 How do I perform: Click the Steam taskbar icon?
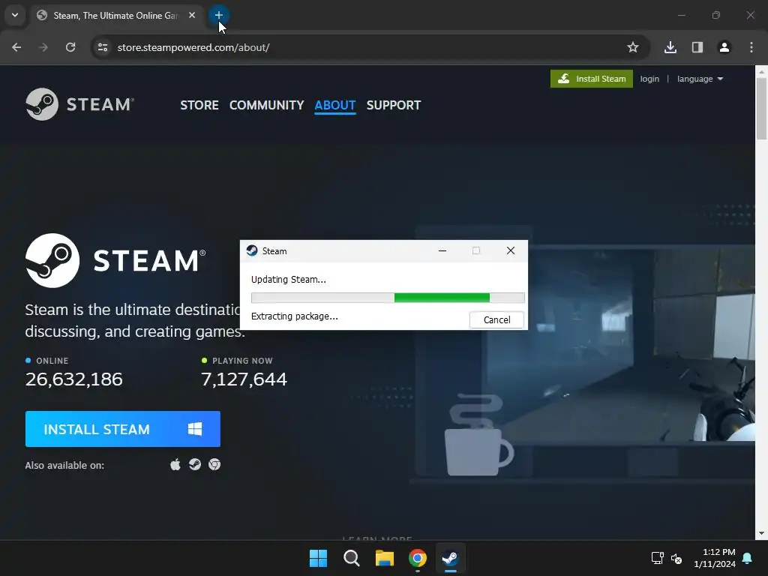451,558
